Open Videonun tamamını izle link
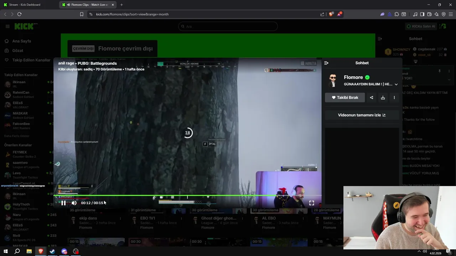Viewport: 456px width, 256px height. point(362,115)
